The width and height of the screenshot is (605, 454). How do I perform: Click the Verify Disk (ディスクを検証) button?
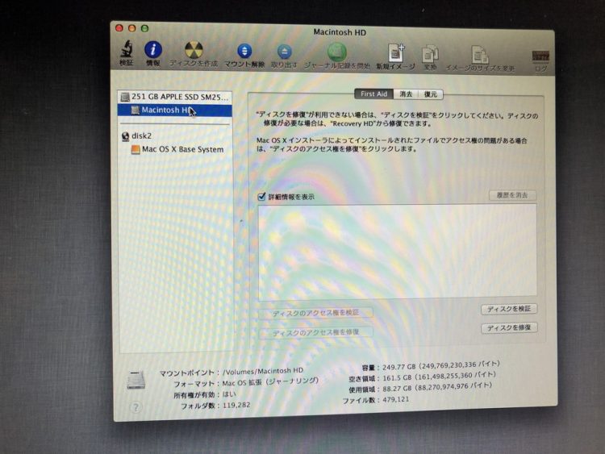(x=509, y=309)
